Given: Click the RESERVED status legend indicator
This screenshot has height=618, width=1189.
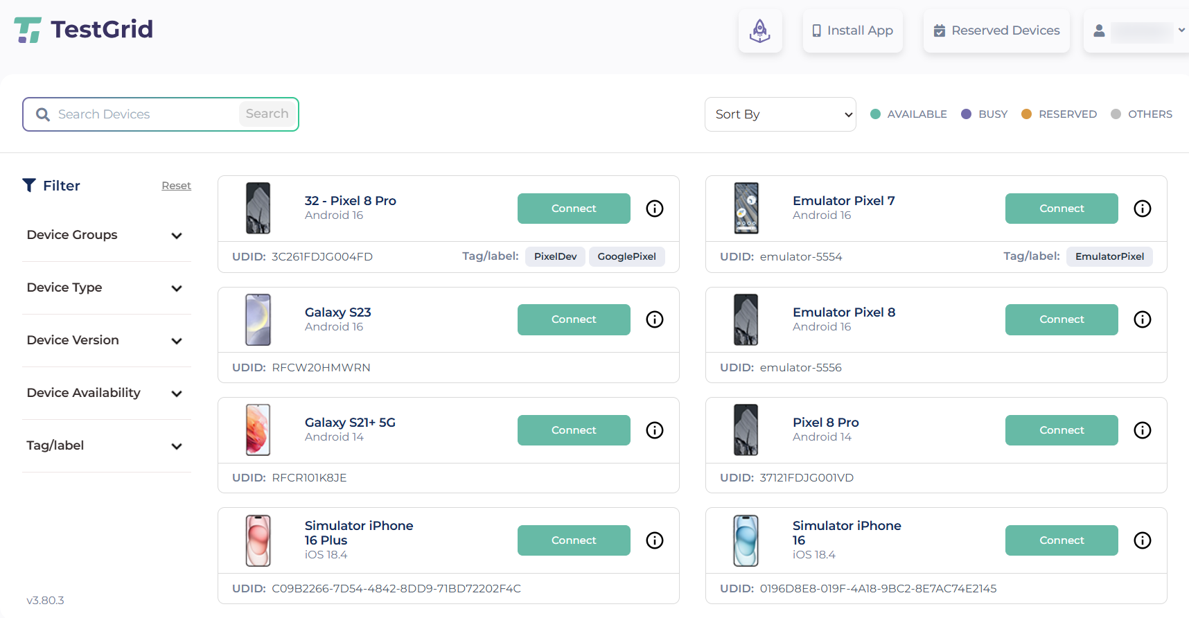Looking at the screenshot, I should tap(1027, 114).
